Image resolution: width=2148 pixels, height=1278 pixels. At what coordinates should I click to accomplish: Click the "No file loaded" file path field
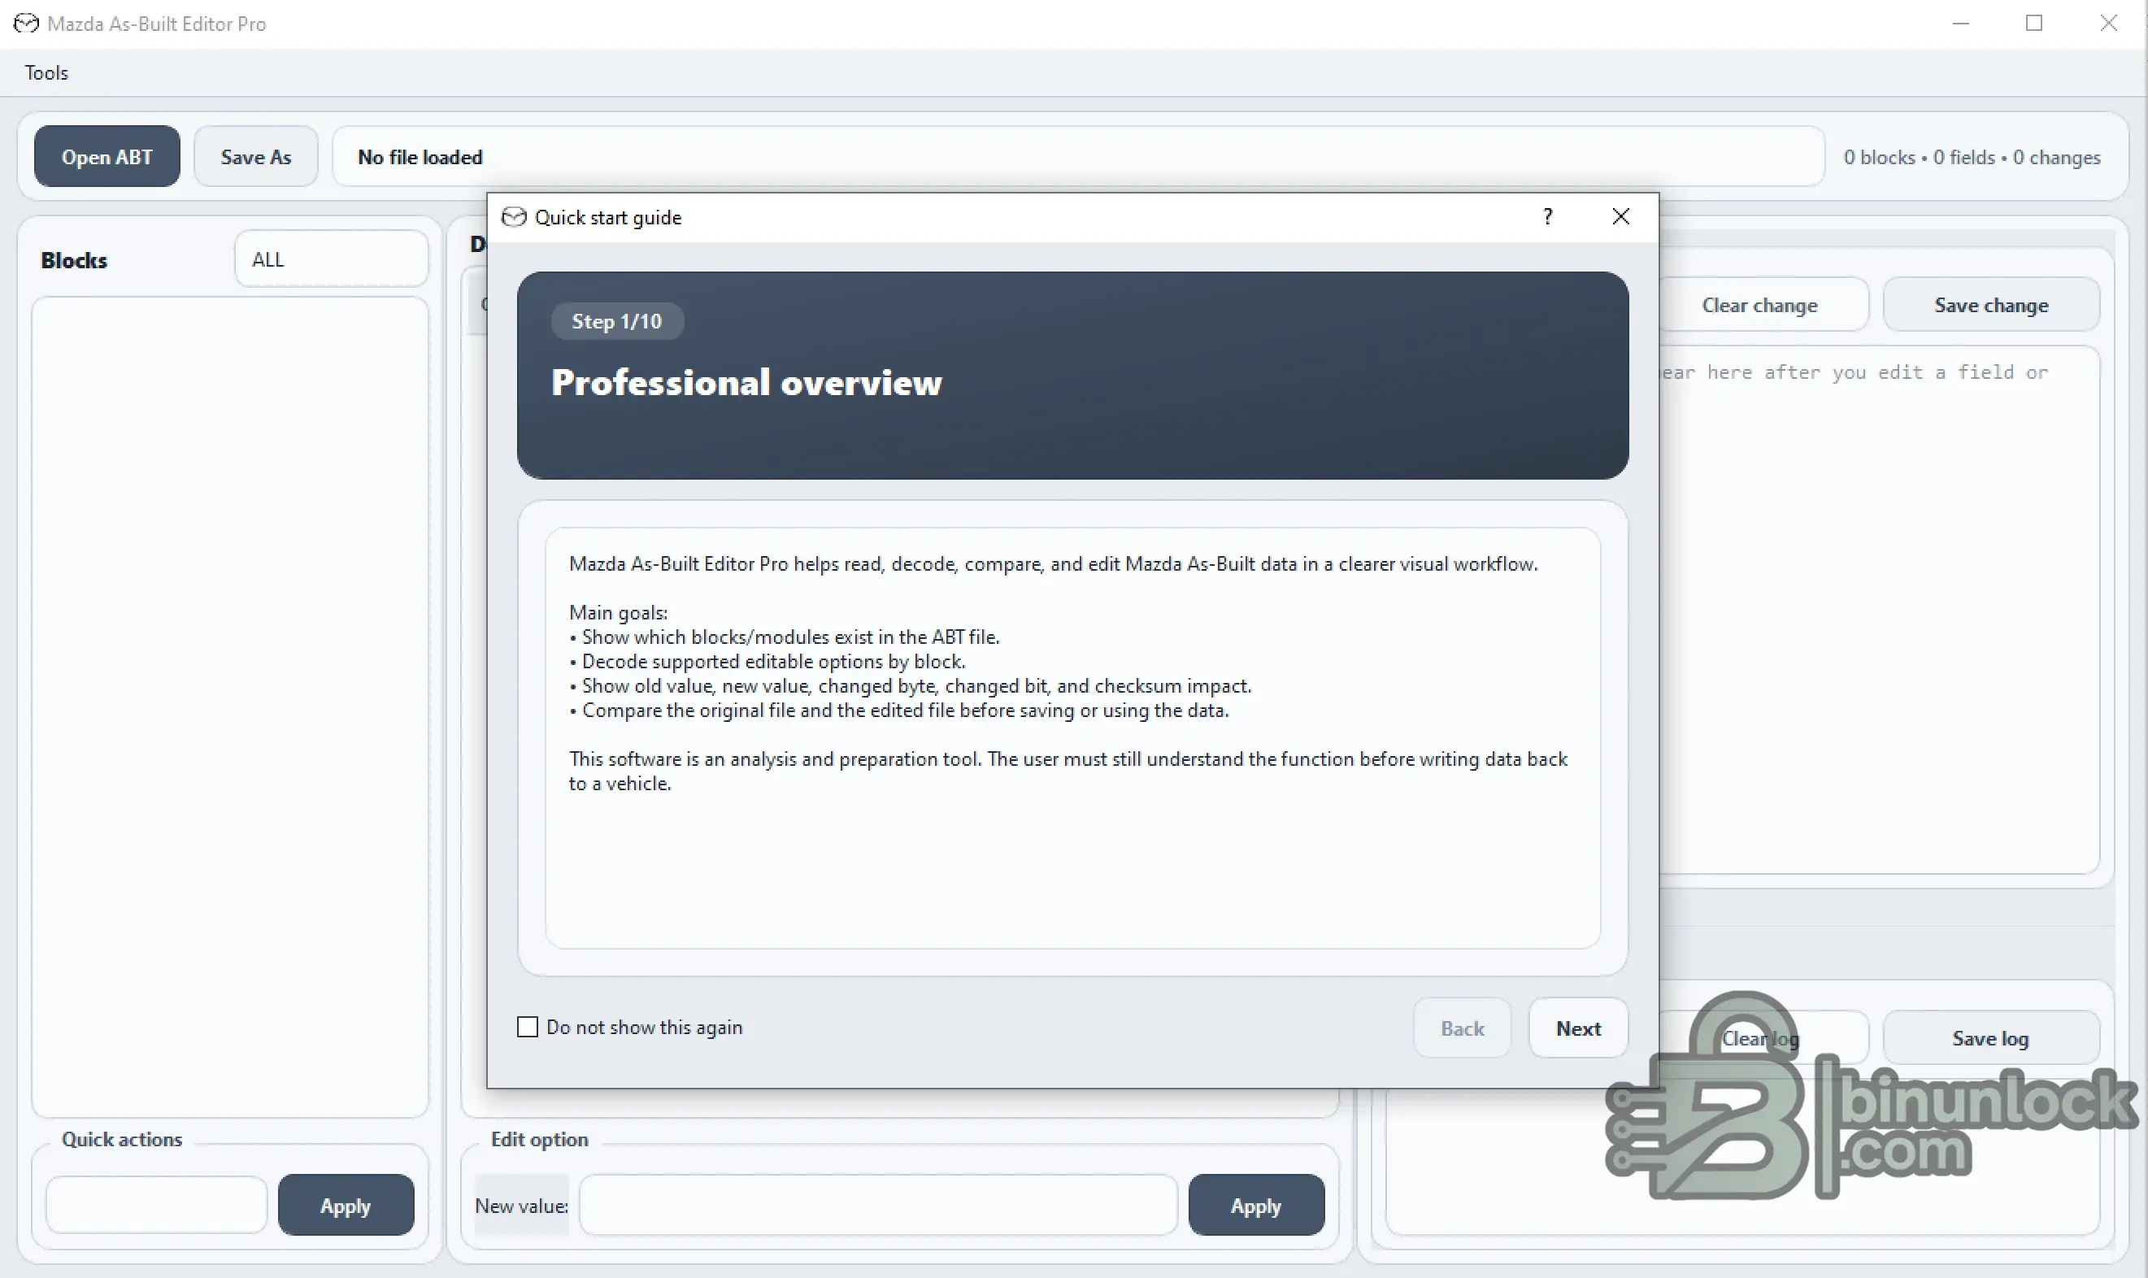(1078, 157)
